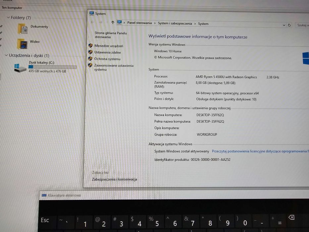Click the System window title icon
The width and height of the screenshot is (309, 232).
click(x=91, y=13)
